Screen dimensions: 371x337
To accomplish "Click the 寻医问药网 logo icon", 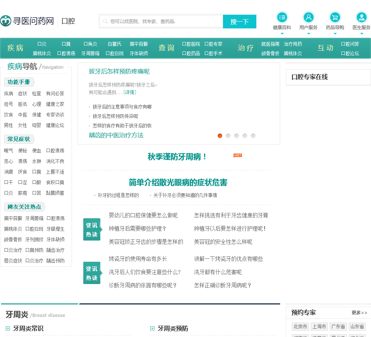I will (6, 21).
